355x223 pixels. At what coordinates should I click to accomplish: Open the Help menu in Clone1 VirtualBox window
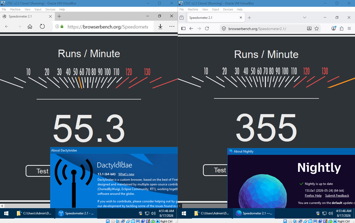click(x=62, y=9)
